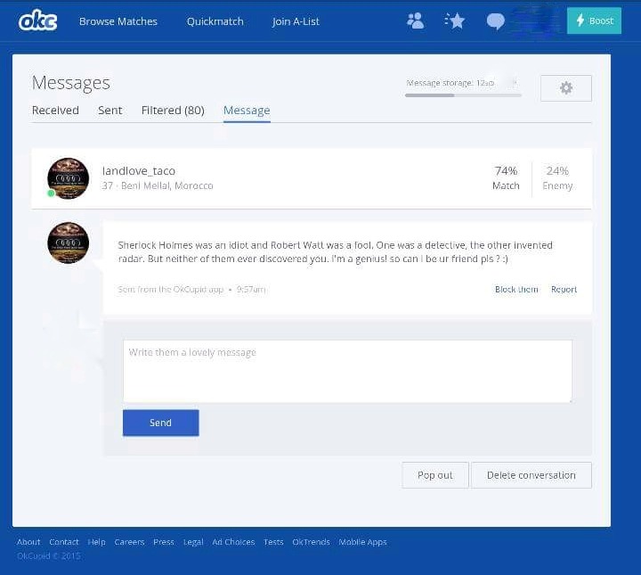Open landlove_taco profile picture in header
641x575 pixels.
point(69,178)
